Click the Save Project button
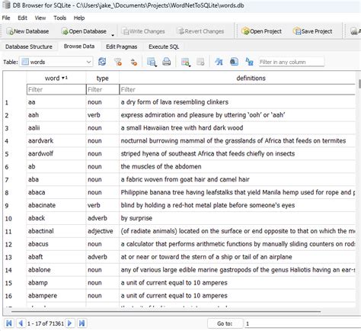The width and height of the screenshot is (361, 331). tap(313, 31)
